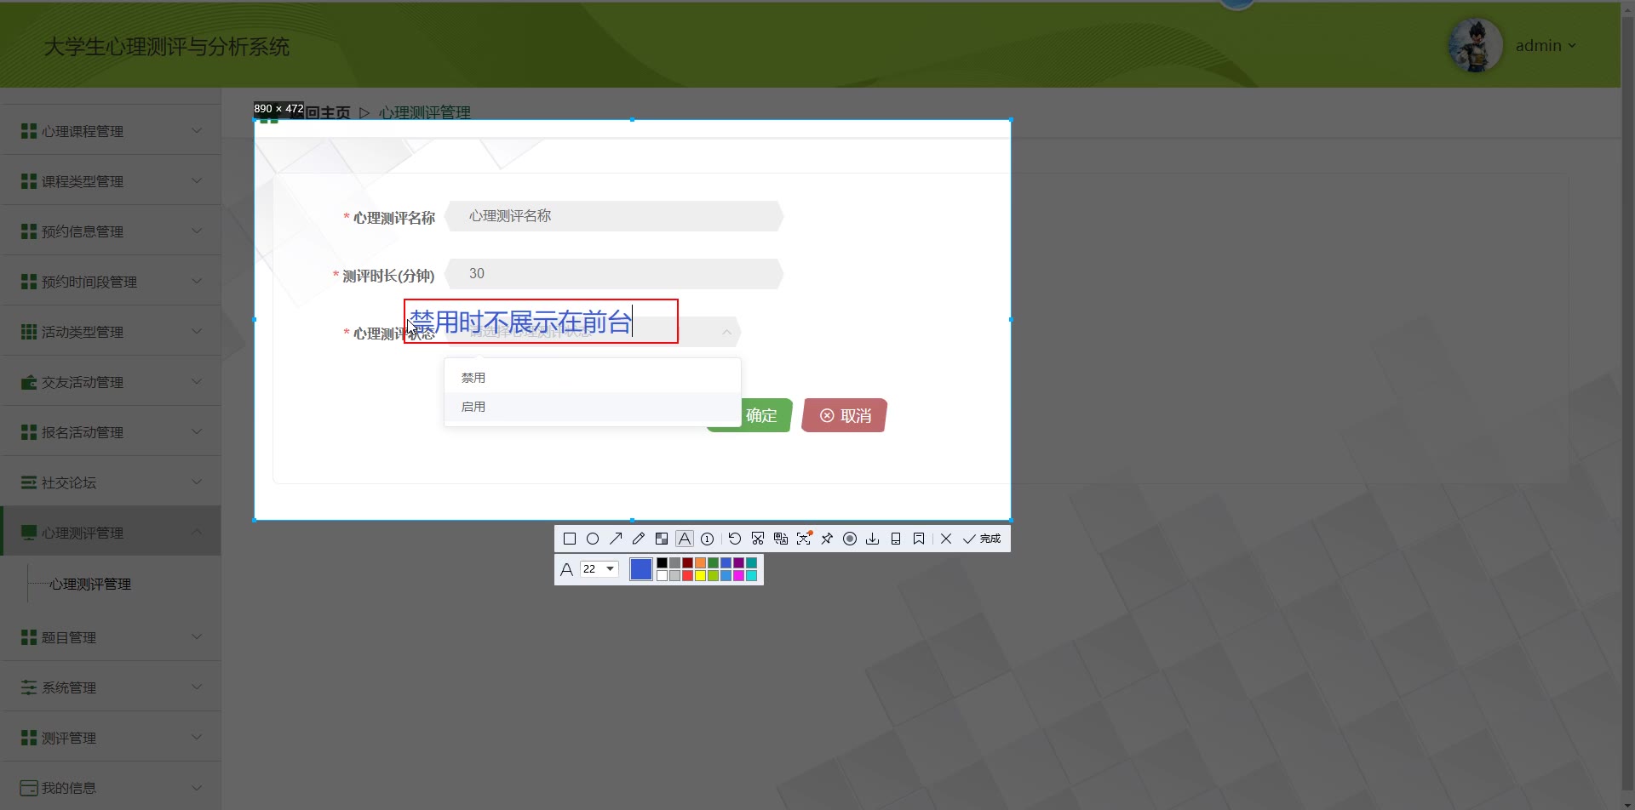
Task: Collapse the 心理测评管理 parent menu chevron
Action: [x=197, y=533]
